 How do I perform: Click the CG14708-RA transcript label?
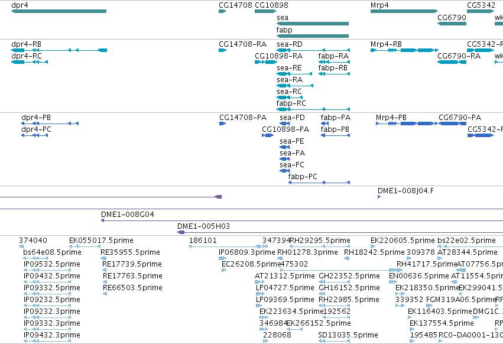[242, 44]
